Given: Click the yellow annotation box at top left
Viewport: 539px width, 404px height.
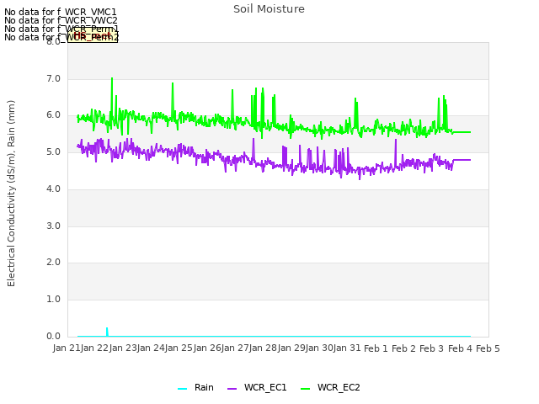Looking at the screenshot, I should pyautogui.click(x=93, y=35).
